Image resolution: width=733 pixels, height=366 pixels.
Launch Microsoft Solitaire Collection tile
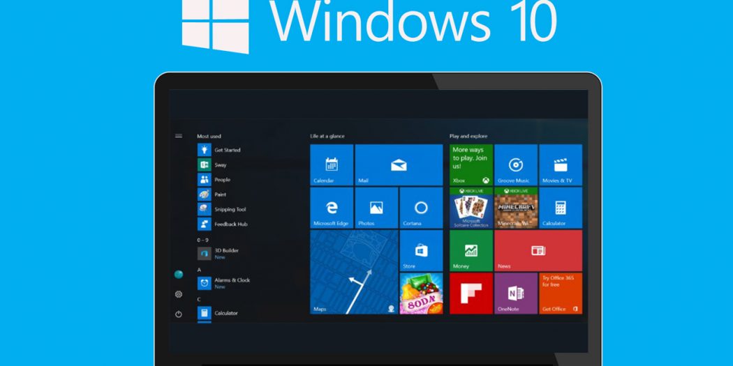[471, 208]
